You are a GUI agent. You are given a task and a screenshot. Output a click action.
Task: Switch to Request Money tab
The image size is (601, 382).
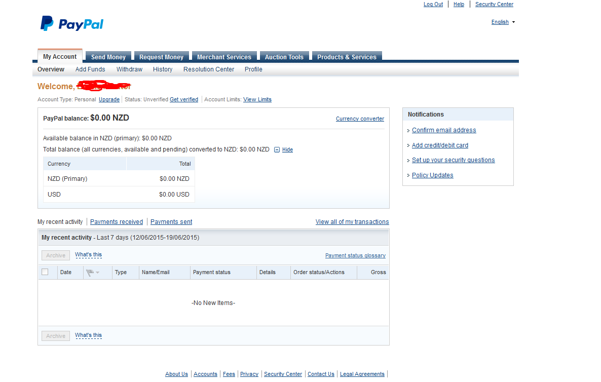(x=161, y=57)
